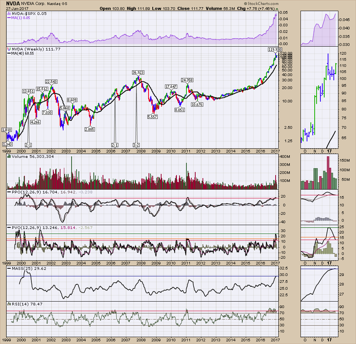This screenshot has width=356, height=344.
Task: Click the green up-arrow beside Chg +7.46%
Action: (277, 9)
